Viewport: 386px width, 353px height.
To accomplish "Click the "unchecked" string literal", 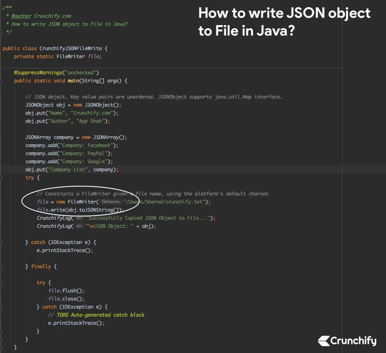I will coord(80,73).
